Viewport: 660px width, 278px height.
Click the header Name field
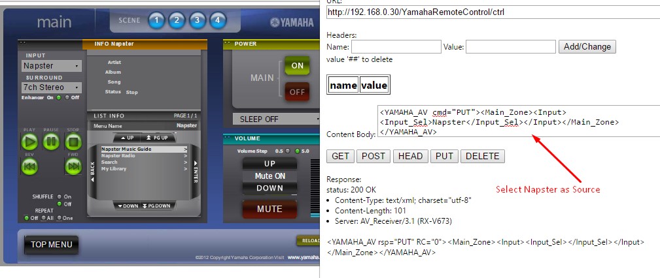pyautogui.click(x=396, y=46)
